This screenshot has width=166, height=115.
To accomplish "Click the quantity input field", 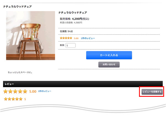I will click(70, 46).
